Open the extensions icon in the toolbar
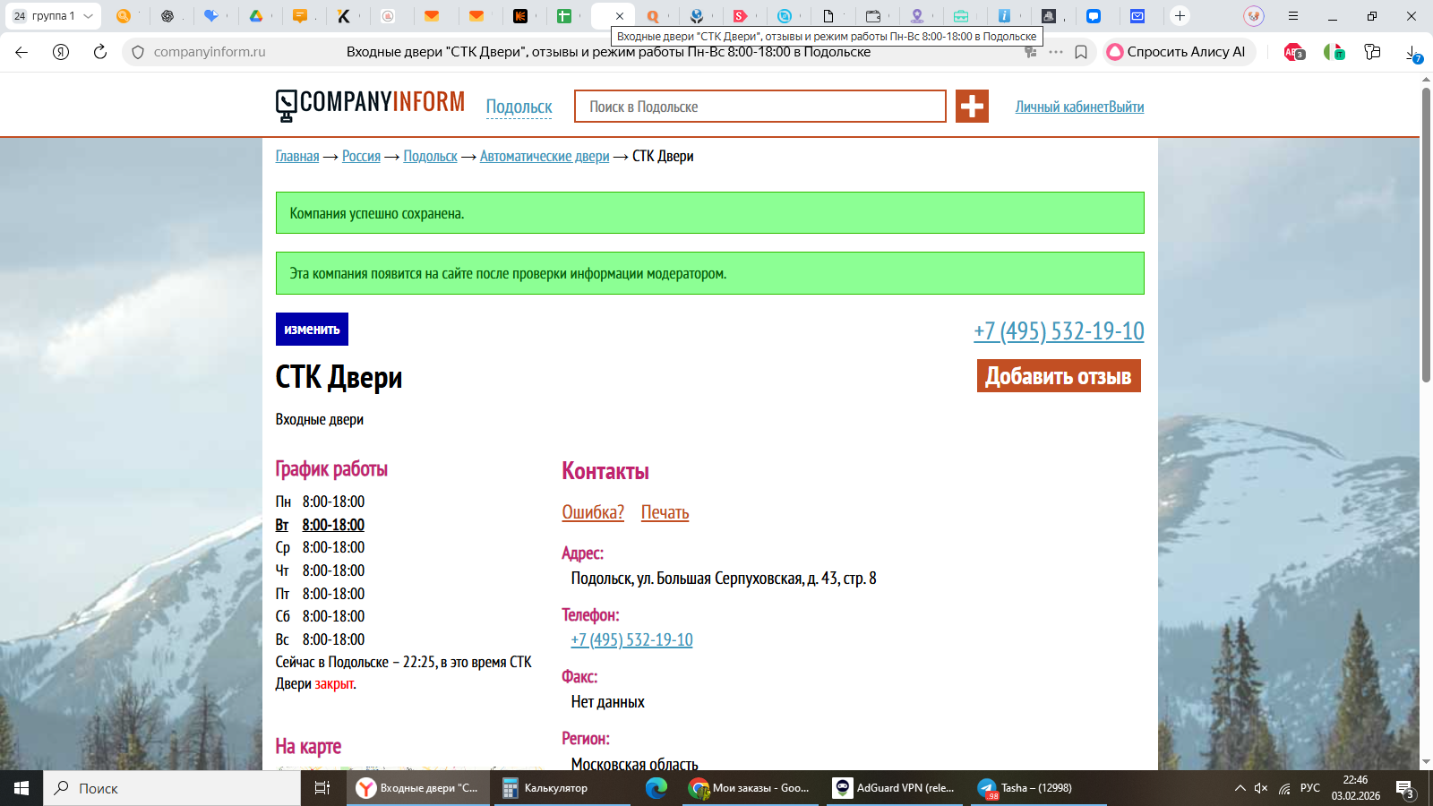Image resolution: width=1433 pixels, height=806 pixels. (x=1372, y=52)
